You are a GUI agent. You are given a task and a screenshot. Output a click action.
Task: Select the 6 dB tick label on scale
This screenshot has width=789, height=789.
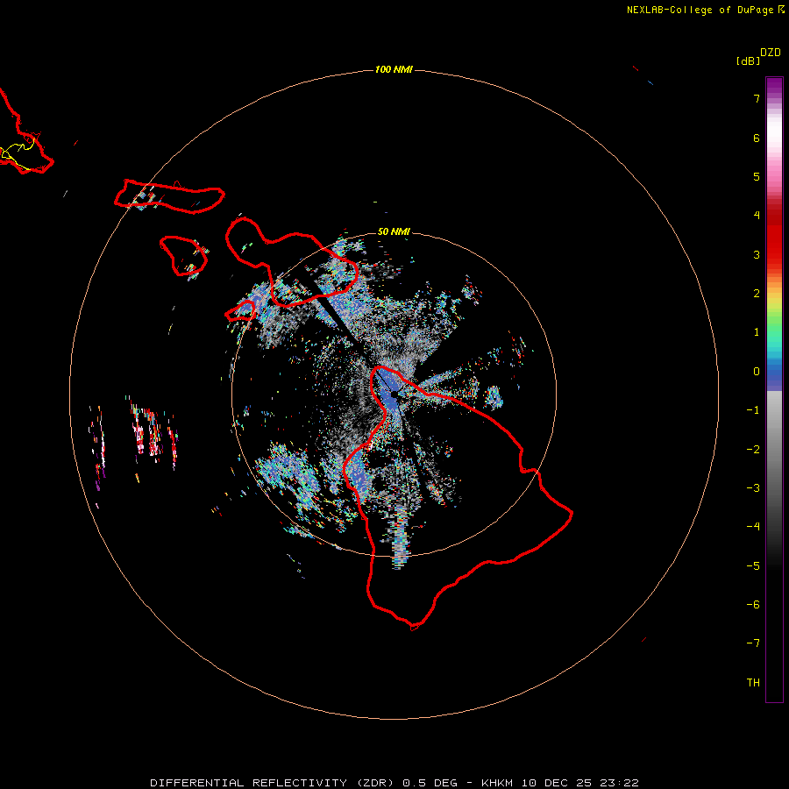[x=757, y=138]
